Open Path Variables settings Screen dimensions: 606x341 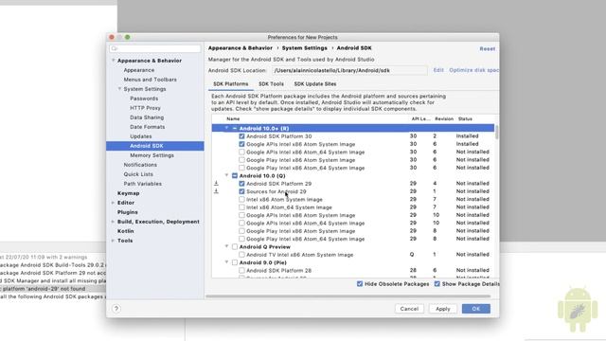[x=143, y=184]
